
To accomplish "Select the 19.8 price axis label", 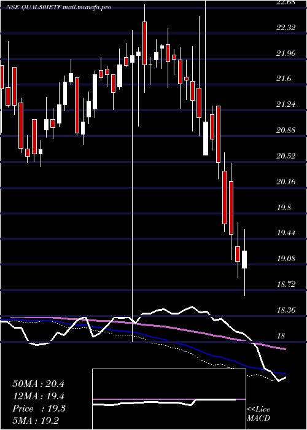I will point(284,208).
